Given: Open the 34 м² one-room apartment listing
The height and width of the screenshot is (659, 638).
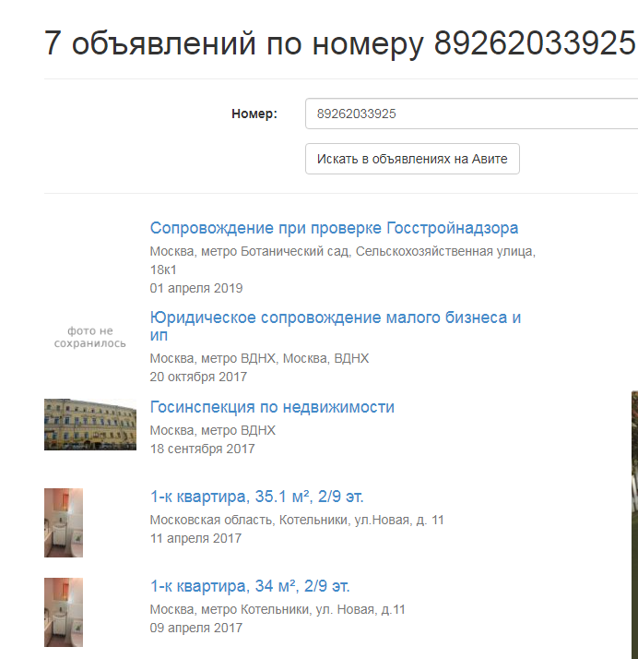Looking at the screenshot, I should coord(250,586).
